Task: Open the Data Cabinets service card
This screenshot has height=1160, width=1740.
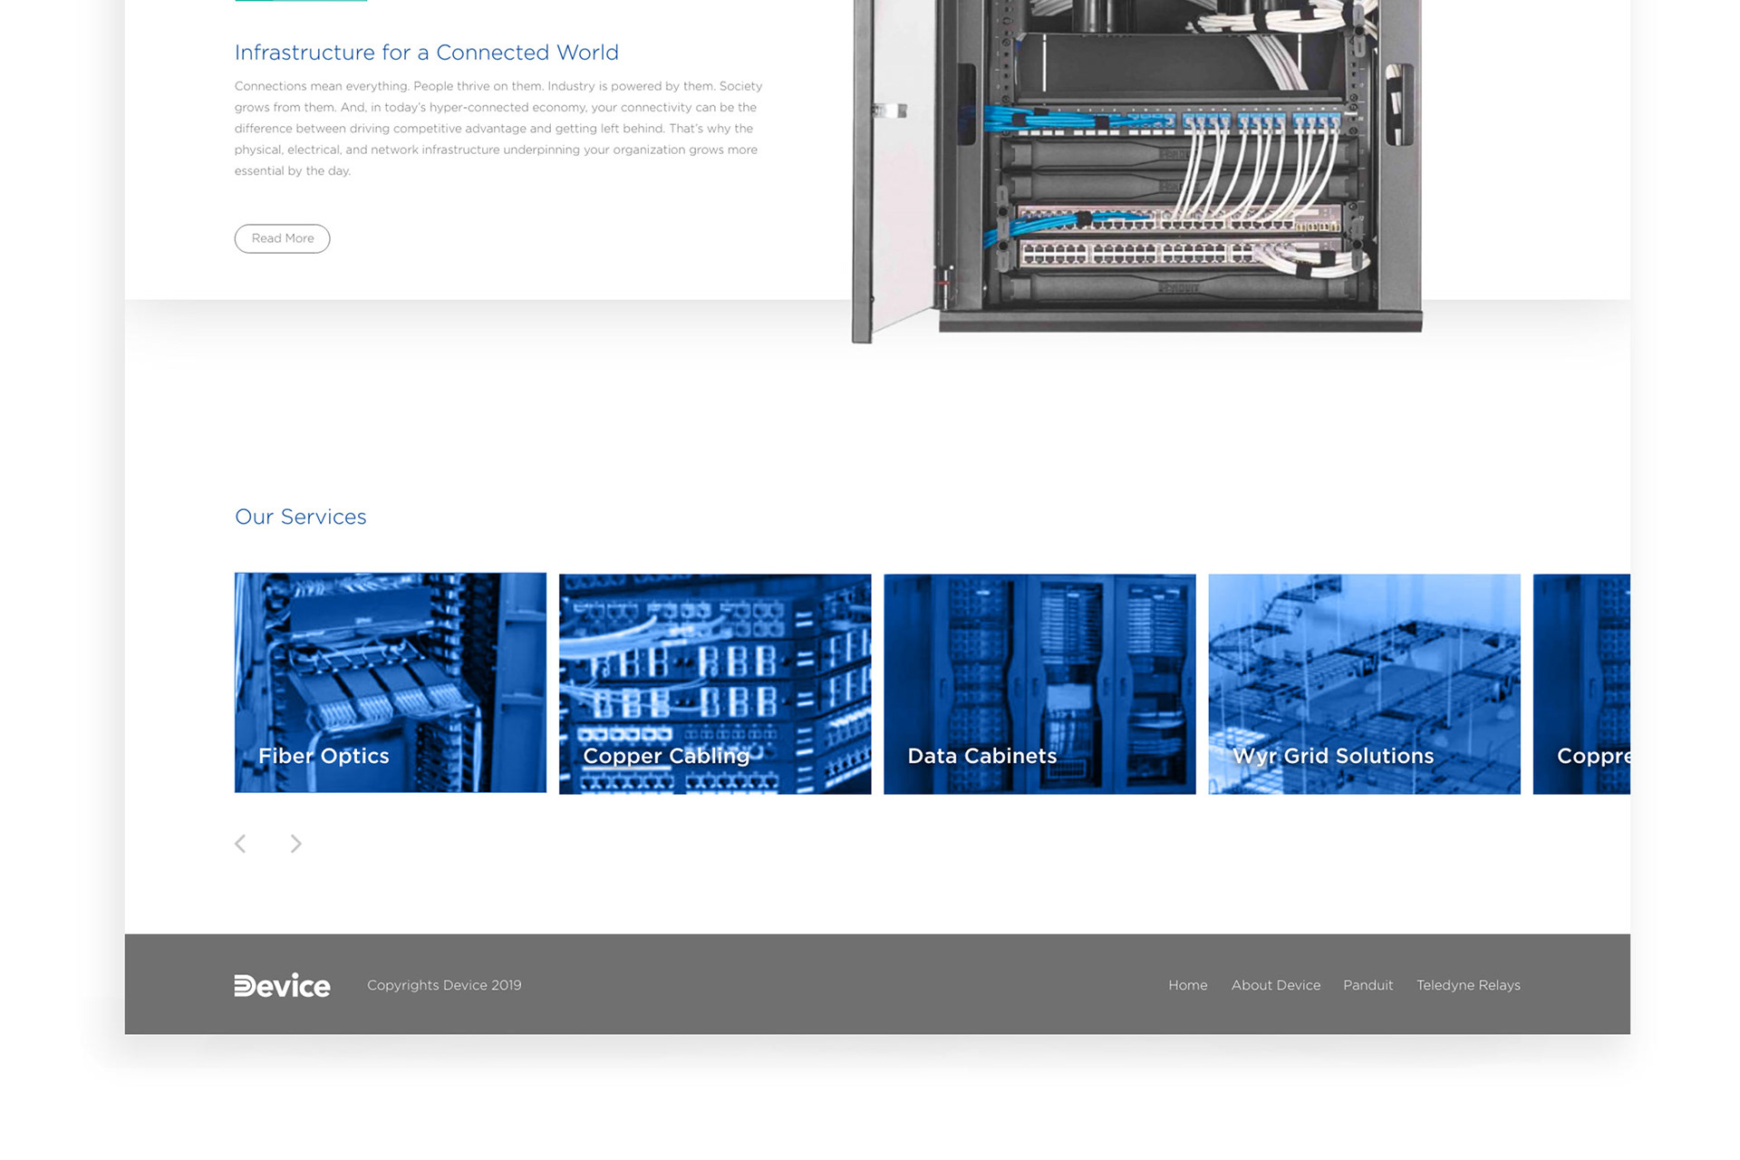Action: coord(1039,684)
